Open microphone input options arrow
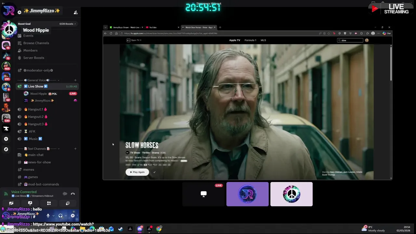 (53, 215)
